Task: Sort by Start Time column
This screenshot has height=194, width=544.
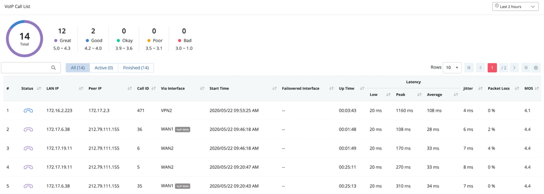Action: 275,89
